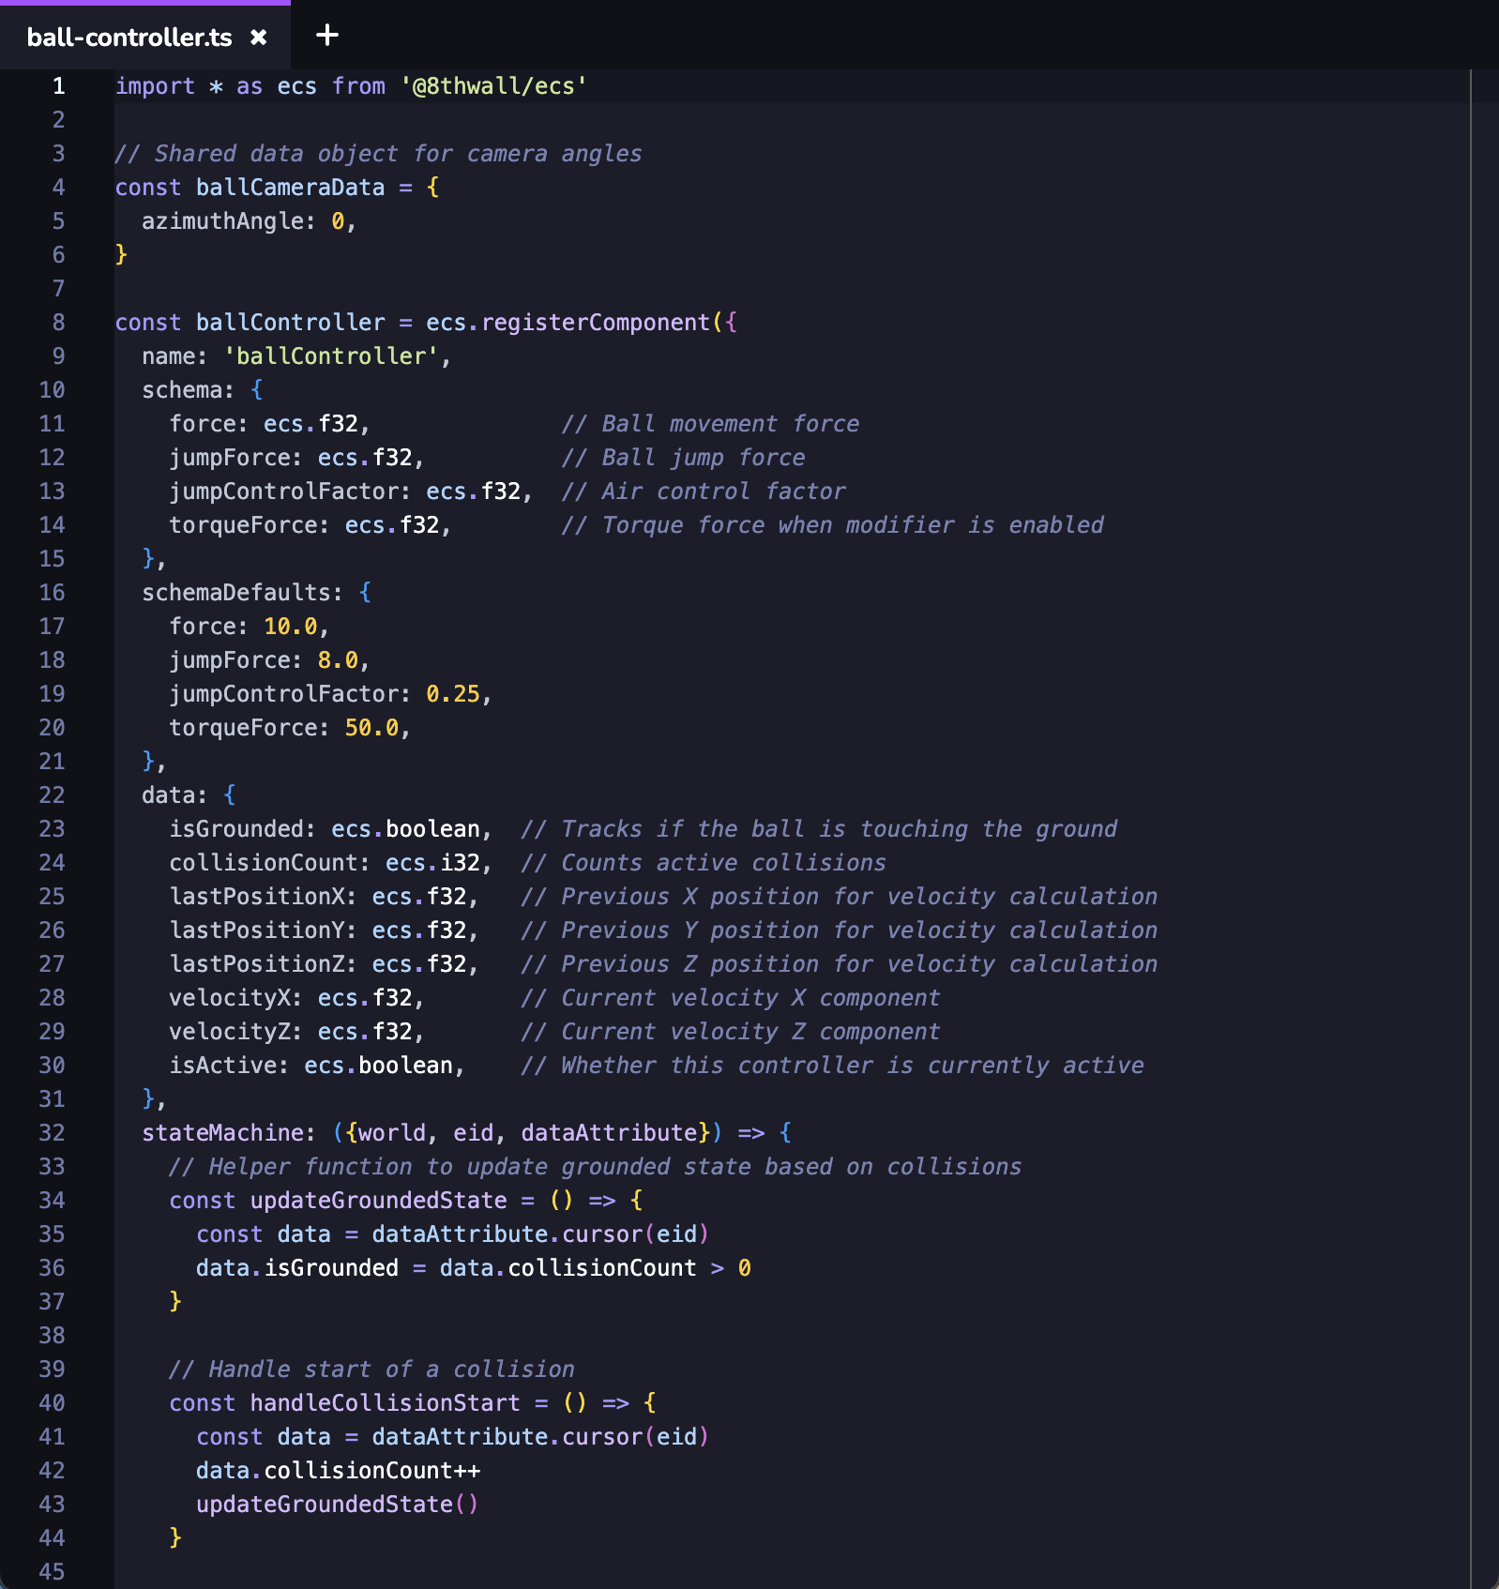Place cursor on data.collisionCount++ statement

pos(338,1471)
